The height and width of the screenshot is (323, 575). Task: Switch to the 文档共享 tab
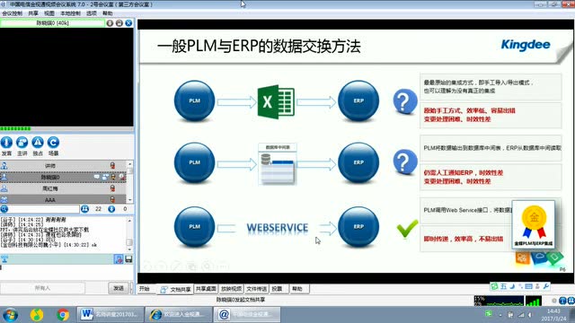(x=175, y=289)
